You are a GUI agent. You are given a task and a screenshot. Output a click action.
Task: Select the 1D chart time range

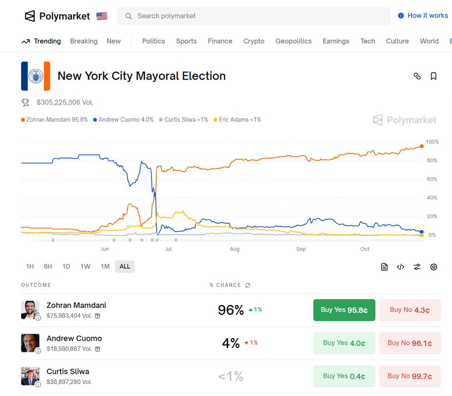pyautogui.click(x=66, y=266)
